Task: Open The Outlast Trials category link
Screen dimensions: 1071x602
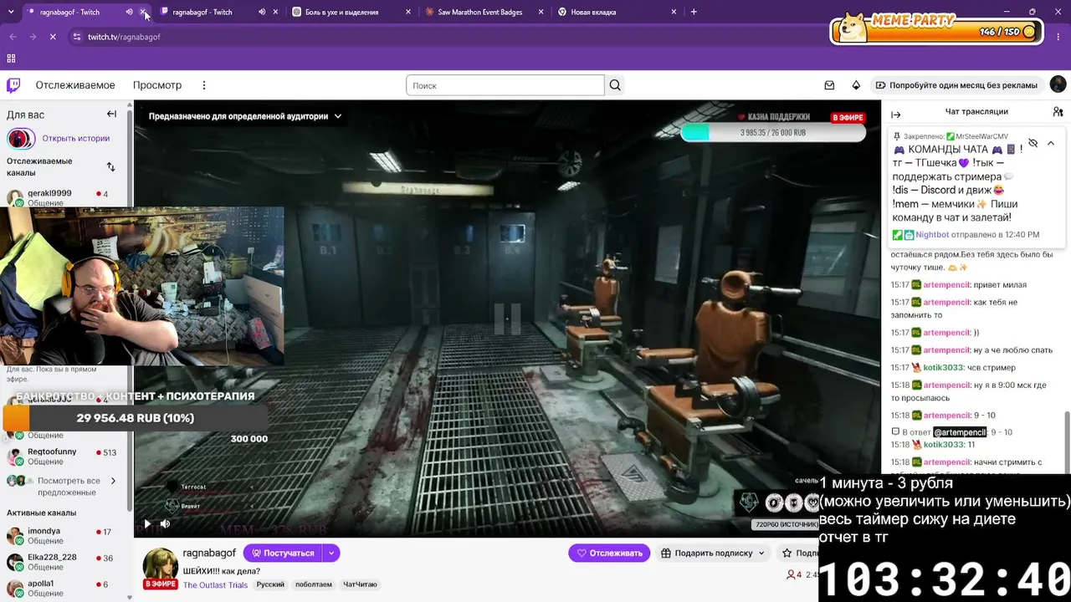Action: [x=215, y=584]
